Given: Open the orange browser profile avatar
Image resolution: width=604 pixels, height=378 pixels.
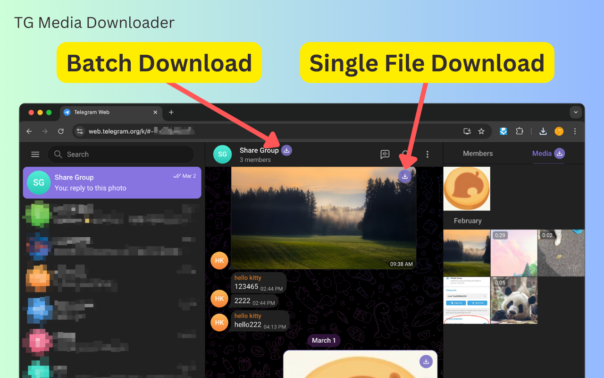Looking at the screenshot, I should (559, 131).
